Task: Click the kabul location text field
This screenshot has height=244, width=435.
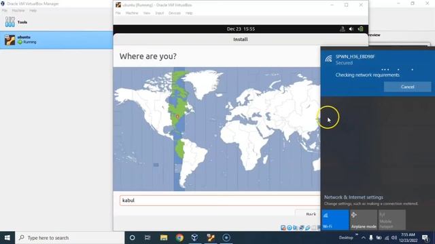Action: click(220, 201)
